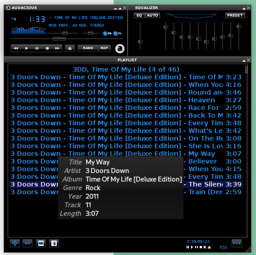Image resolution: width=256 pixels, height=255 pixels.
Task: Click the last equalizer band slider handle
Action: [239, 26]
